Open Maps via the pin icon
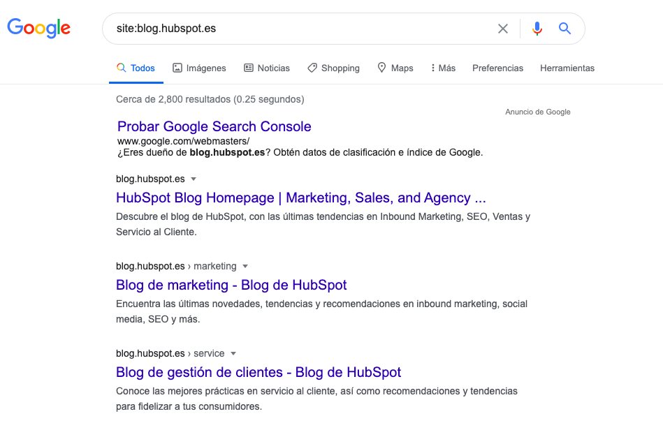 (381, 68)
